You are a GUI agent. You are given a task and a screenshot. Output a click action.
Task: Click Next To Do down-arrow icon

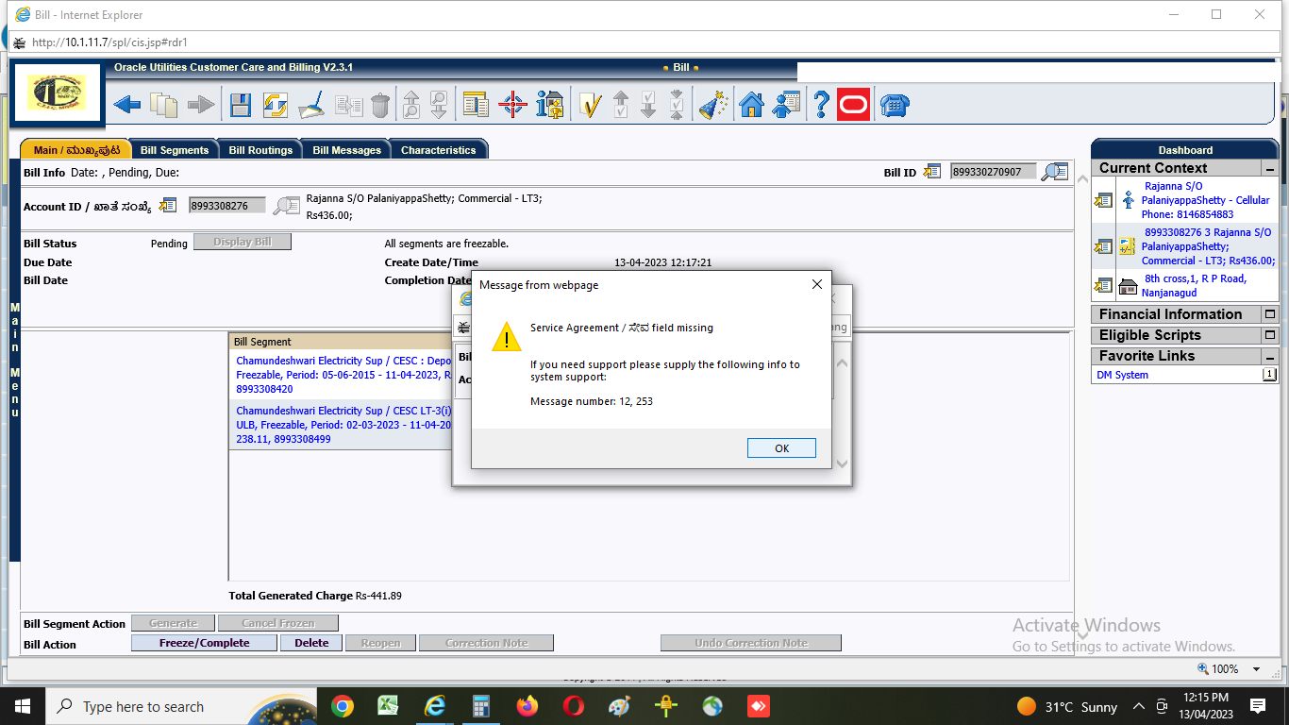point(648,104)
